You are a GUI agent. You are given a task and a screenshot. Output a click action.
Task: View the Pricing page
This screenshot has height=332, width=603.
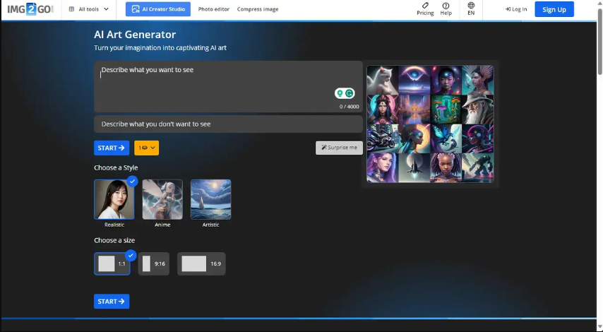click(x=425, y=9)
